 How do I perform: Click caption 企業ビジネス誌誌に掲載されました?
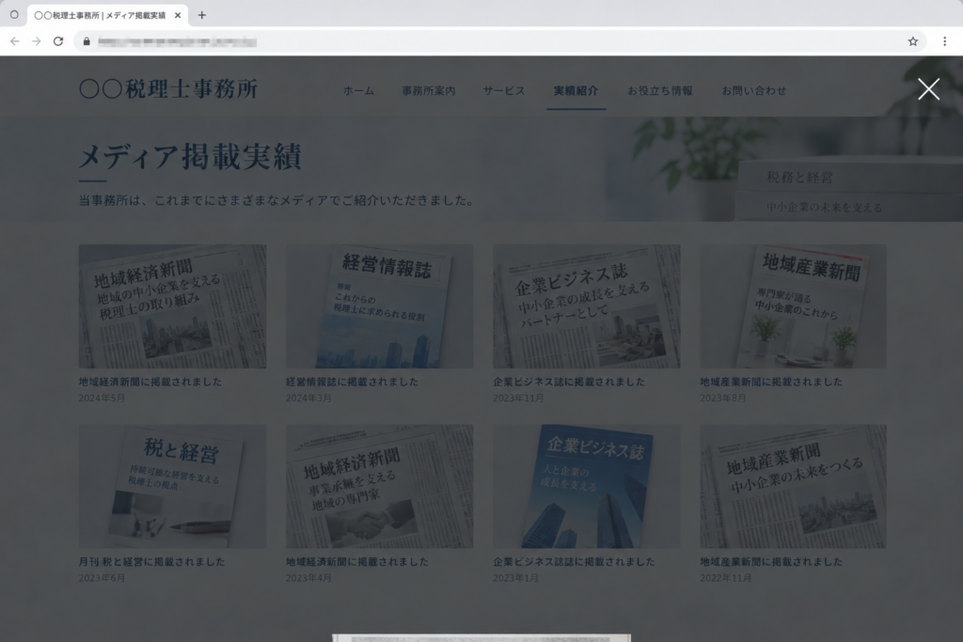coord(574,561)
